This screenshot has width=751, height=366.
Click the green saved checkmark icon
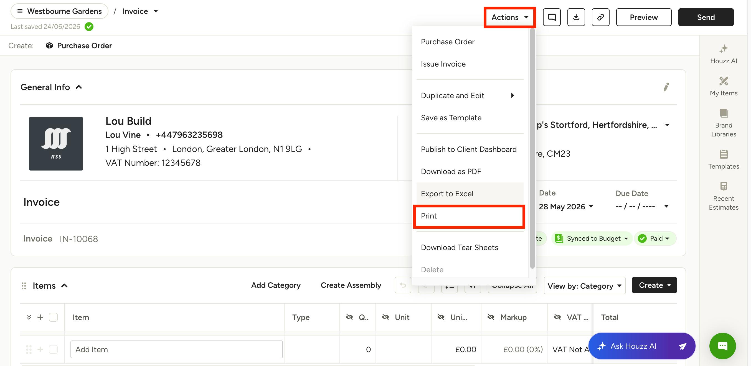tap(89, 27)
